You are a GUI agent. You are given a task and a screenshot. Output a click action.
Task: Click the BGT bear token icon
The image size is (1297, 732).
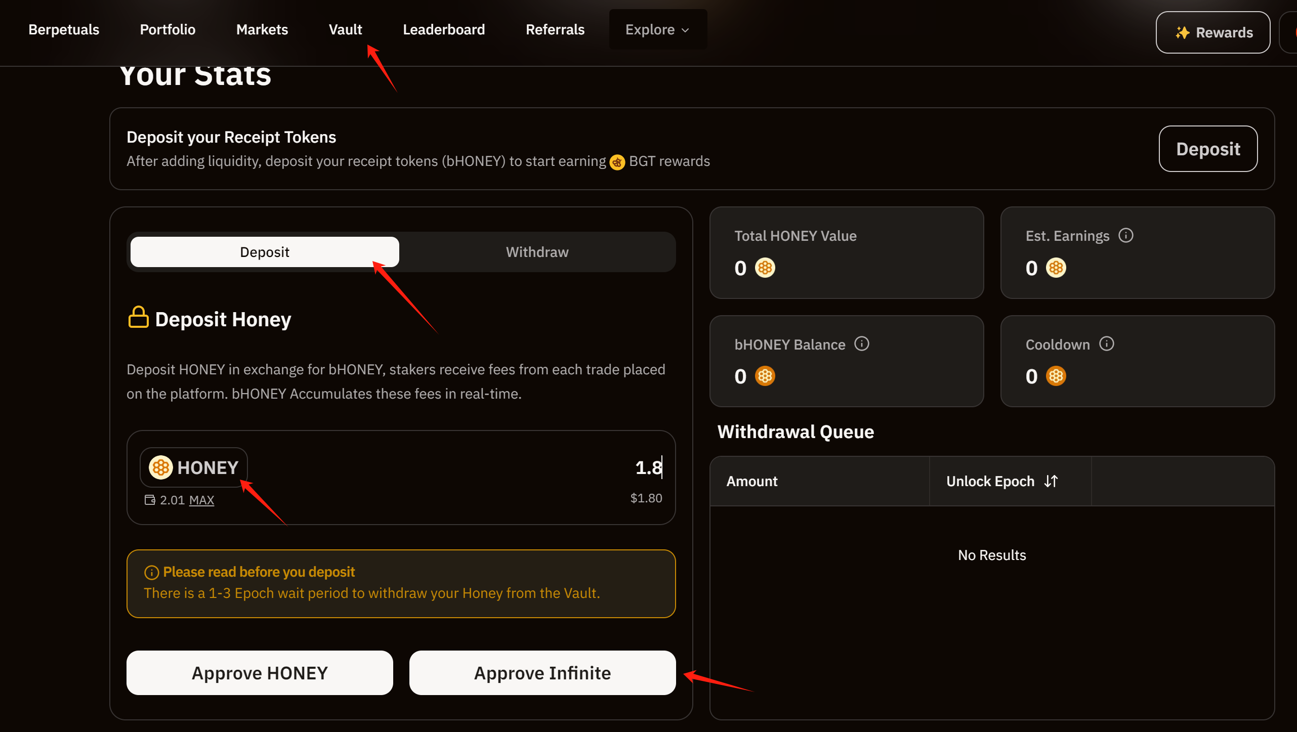(617, 162)
